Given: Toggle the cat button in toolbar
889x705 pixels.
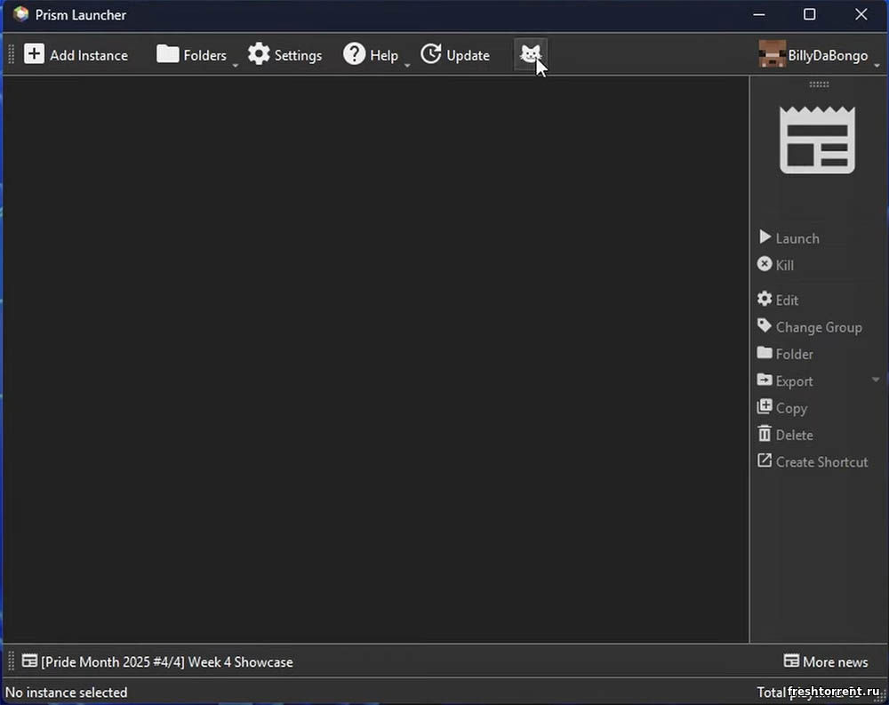Looking at the screenshot, I should (530, 55).
